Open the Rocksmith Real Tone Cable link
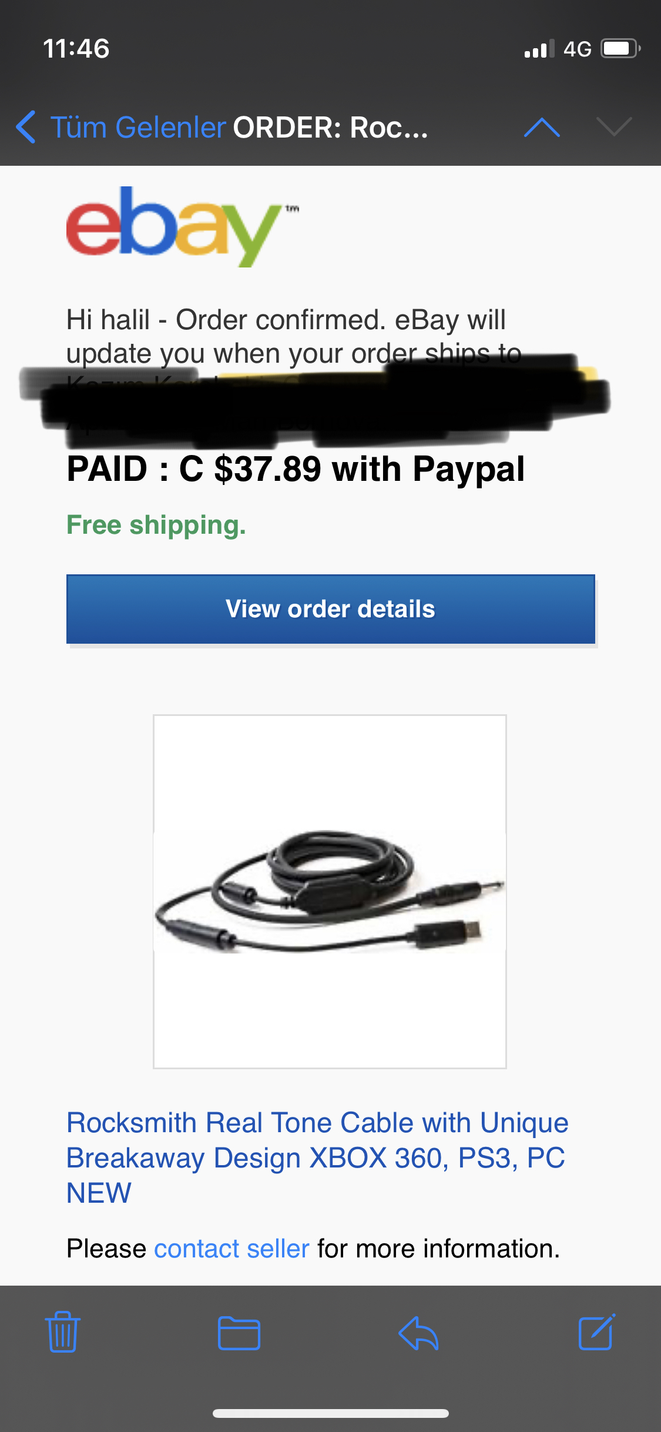The height and width of the screenshot is (1432, 661). point(317,1157)
